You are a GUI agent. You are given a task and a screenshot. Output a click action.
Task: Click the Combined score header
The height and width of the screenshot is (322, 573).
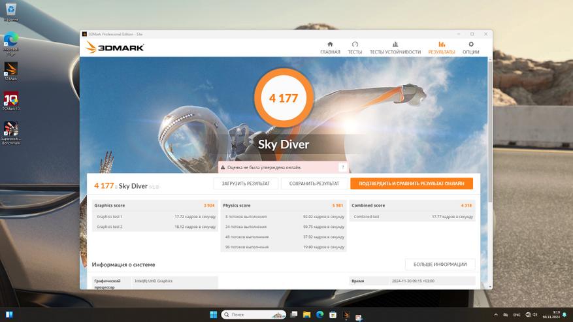pos(368,205)
